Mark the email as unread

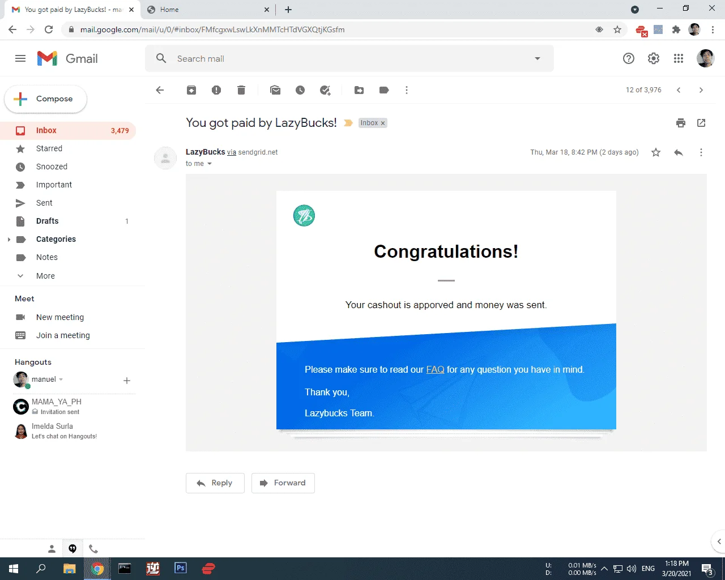[275, 90]
